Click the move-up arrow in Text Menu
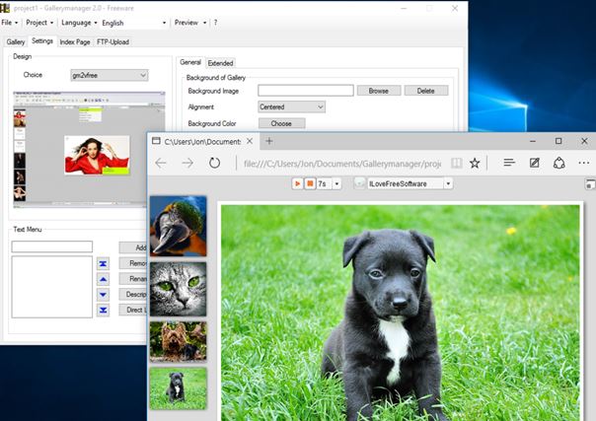The width and height of the screenshot is (596, 421). tap(103, 279)
